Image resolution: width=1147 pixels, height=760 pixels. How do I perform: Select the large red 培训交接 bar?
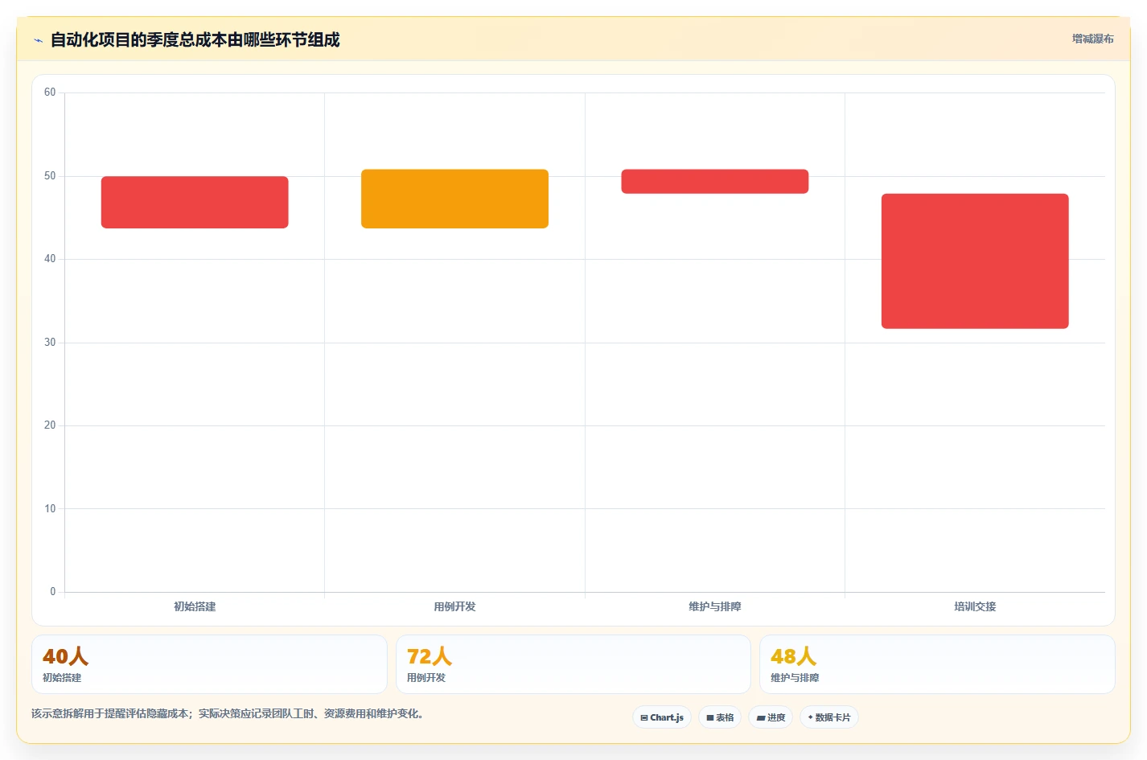[x=975, y=261]
